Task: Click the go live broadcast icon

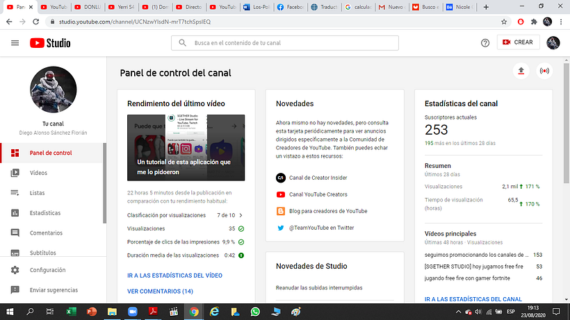Action: [544, 71]
